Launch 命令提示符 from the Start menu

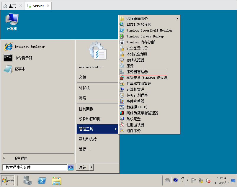[23, 58]
